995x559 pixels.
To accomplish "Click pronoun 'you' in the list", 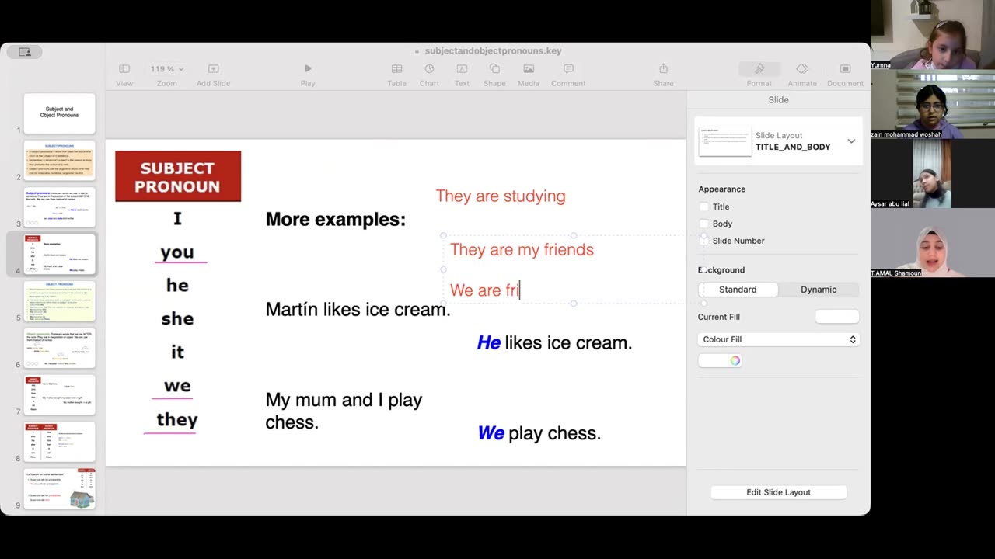I will click(177, 252).
